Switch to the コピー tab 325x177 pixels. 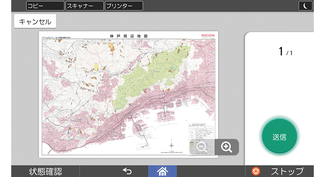pyautogui.click(x=45, y=6)
